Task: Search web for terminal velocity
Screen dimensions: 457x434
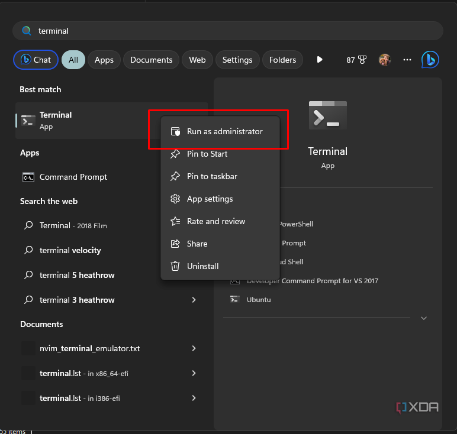Action: [88, 250]
